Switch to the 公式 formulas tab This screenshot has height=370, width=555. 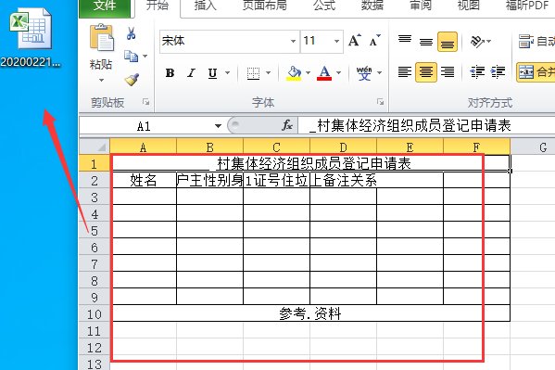coord(324,6)
